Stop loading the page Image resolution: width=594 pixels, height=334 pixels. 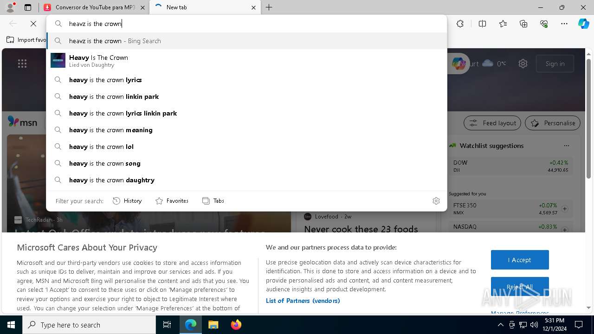coord(33,24)
